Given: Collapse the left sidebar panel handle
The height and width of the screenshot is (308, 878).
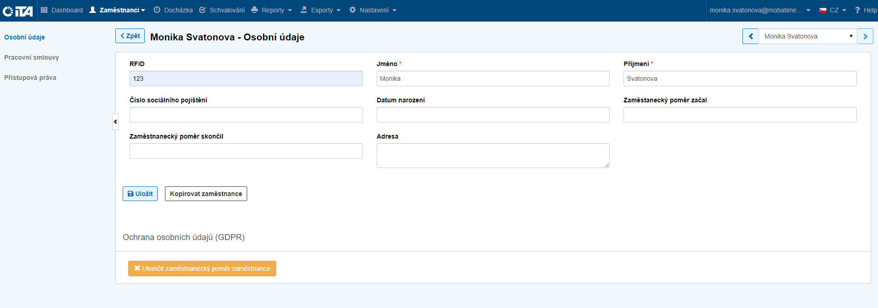Looking at the screenshot, I should (115, 122).
